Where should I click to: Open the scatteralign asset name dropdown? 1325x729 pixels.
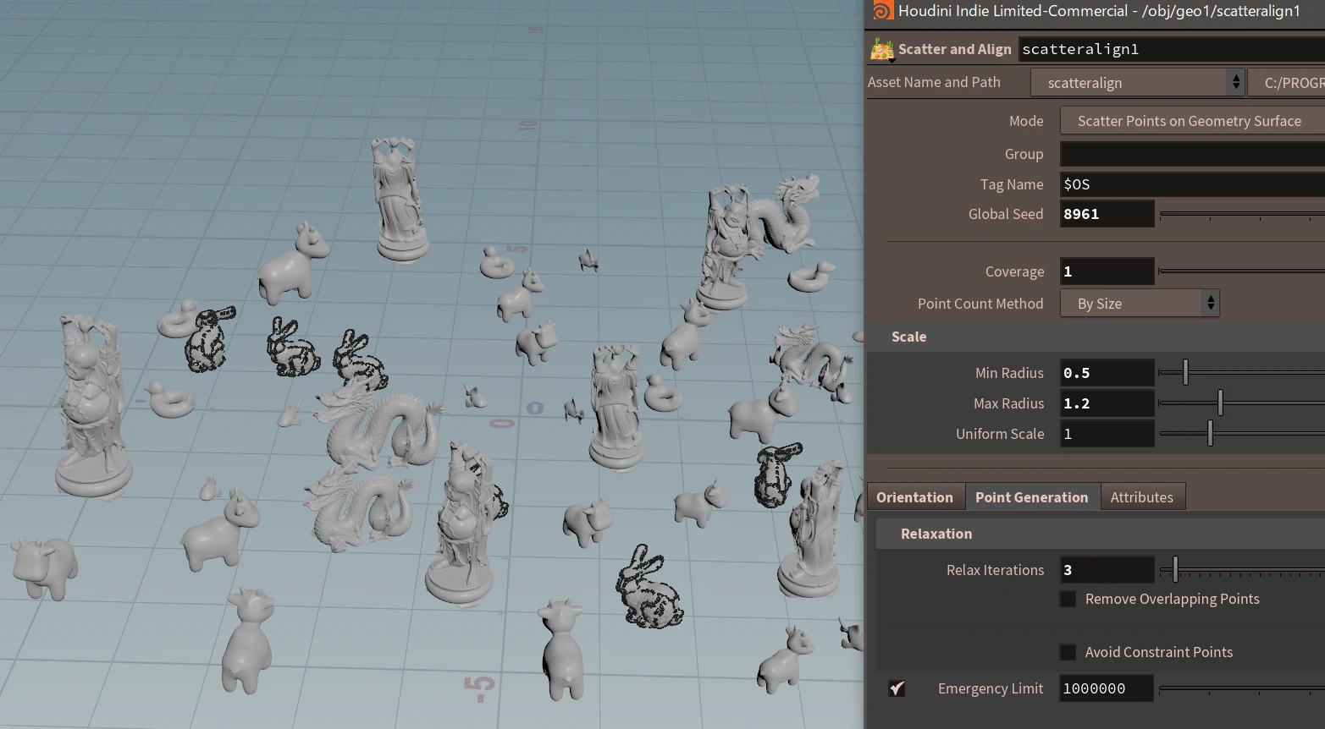(x=1137, y=82)
